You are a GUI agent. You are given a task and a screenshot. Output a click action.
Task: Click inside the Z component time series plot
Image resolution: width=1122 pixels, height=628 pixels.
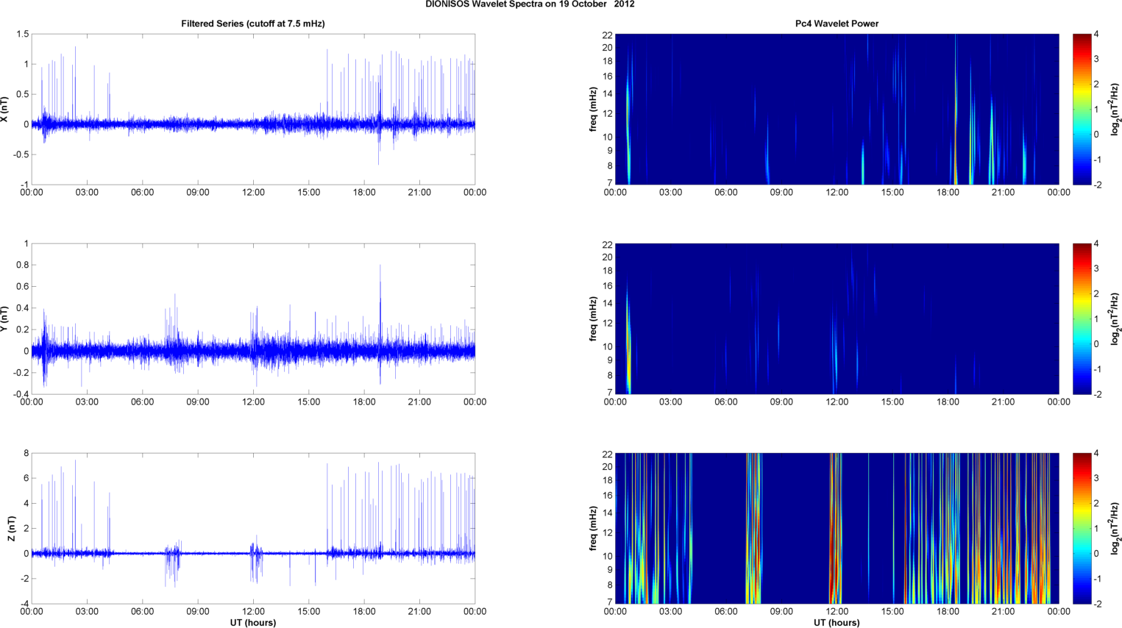pos(252,528)
